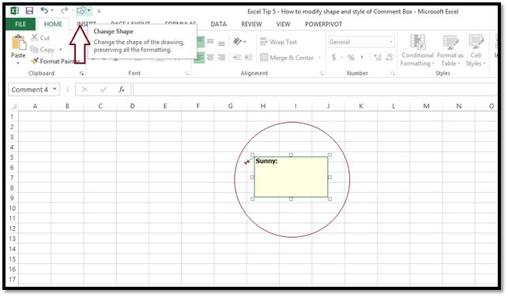508x297 pixels.
Task: Click the Center horizontal alignment icon
Action: pos(211,58)
